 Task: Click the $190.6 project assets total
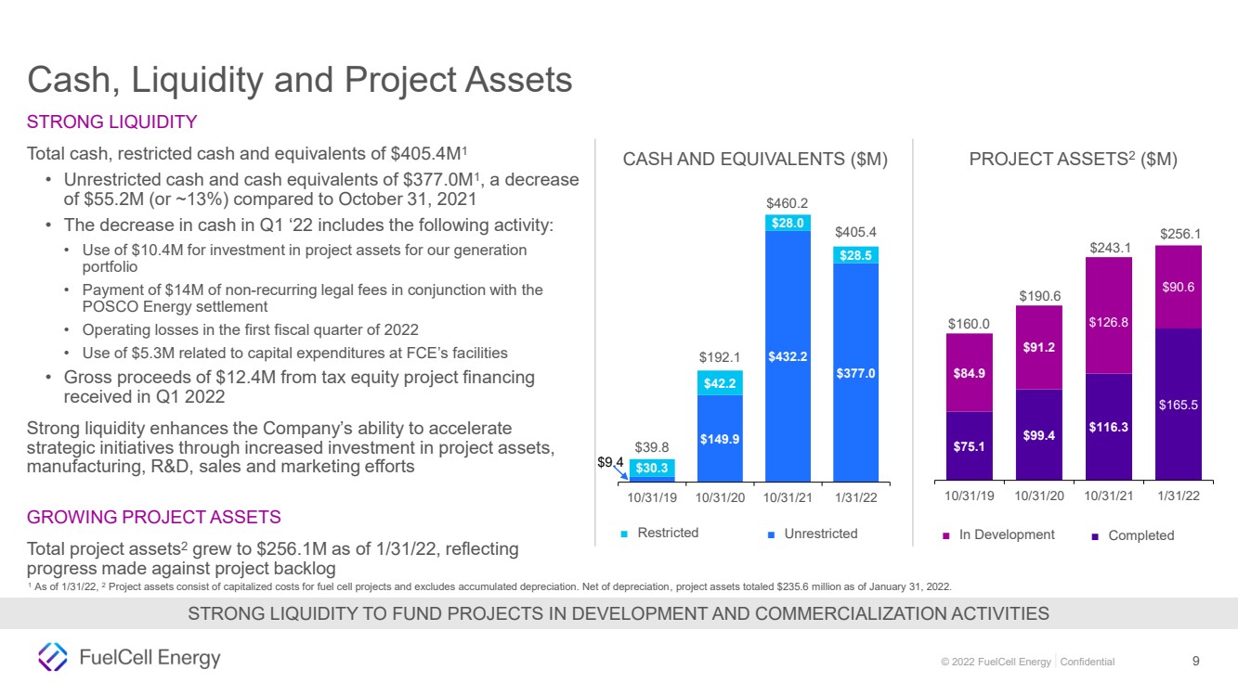pos(1039,296)
